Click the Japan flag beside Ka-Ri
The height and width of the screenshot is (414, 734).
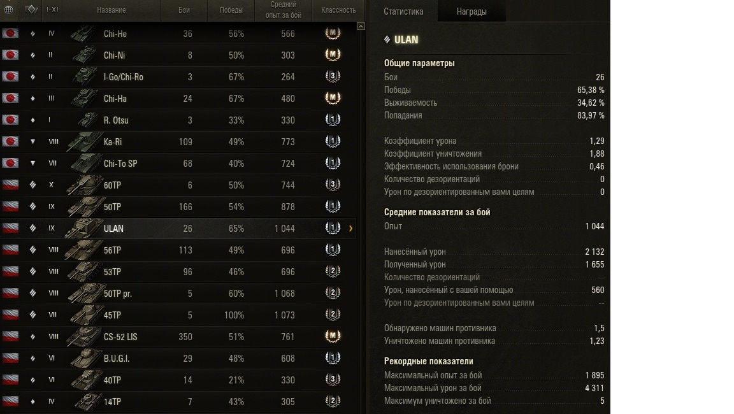point(10,141)
